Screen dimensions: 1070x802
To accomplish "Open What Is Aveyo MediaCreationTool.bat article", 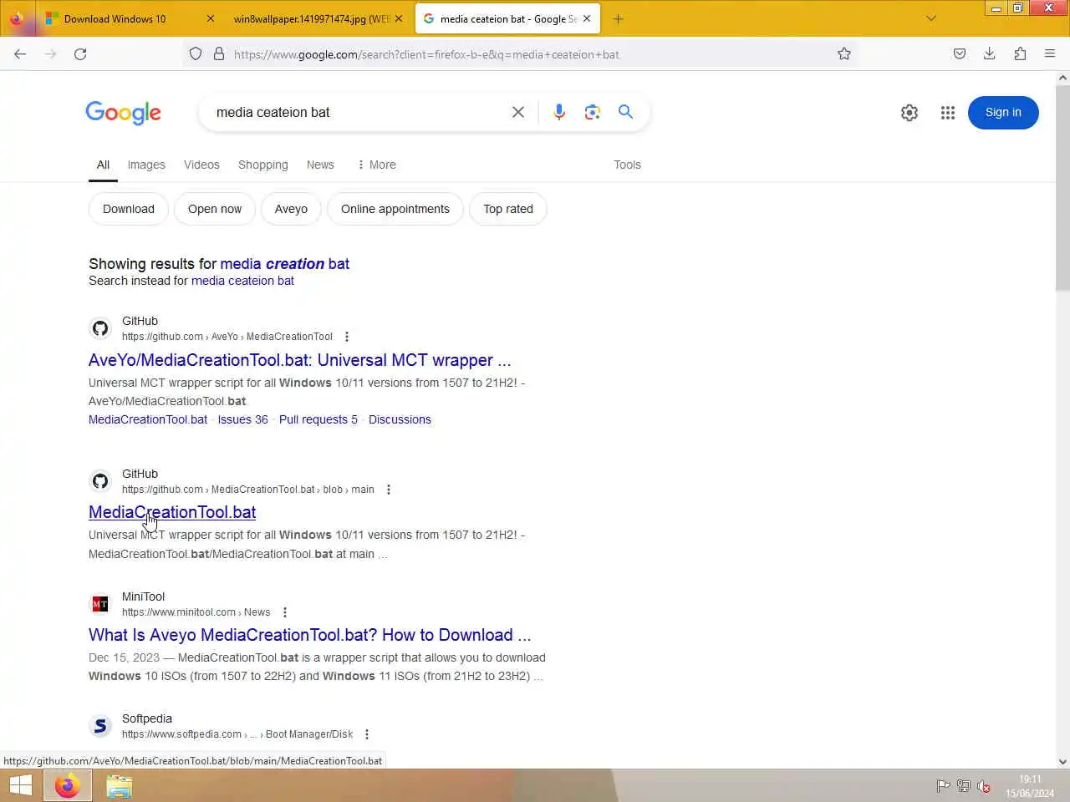I will (309, 635).
